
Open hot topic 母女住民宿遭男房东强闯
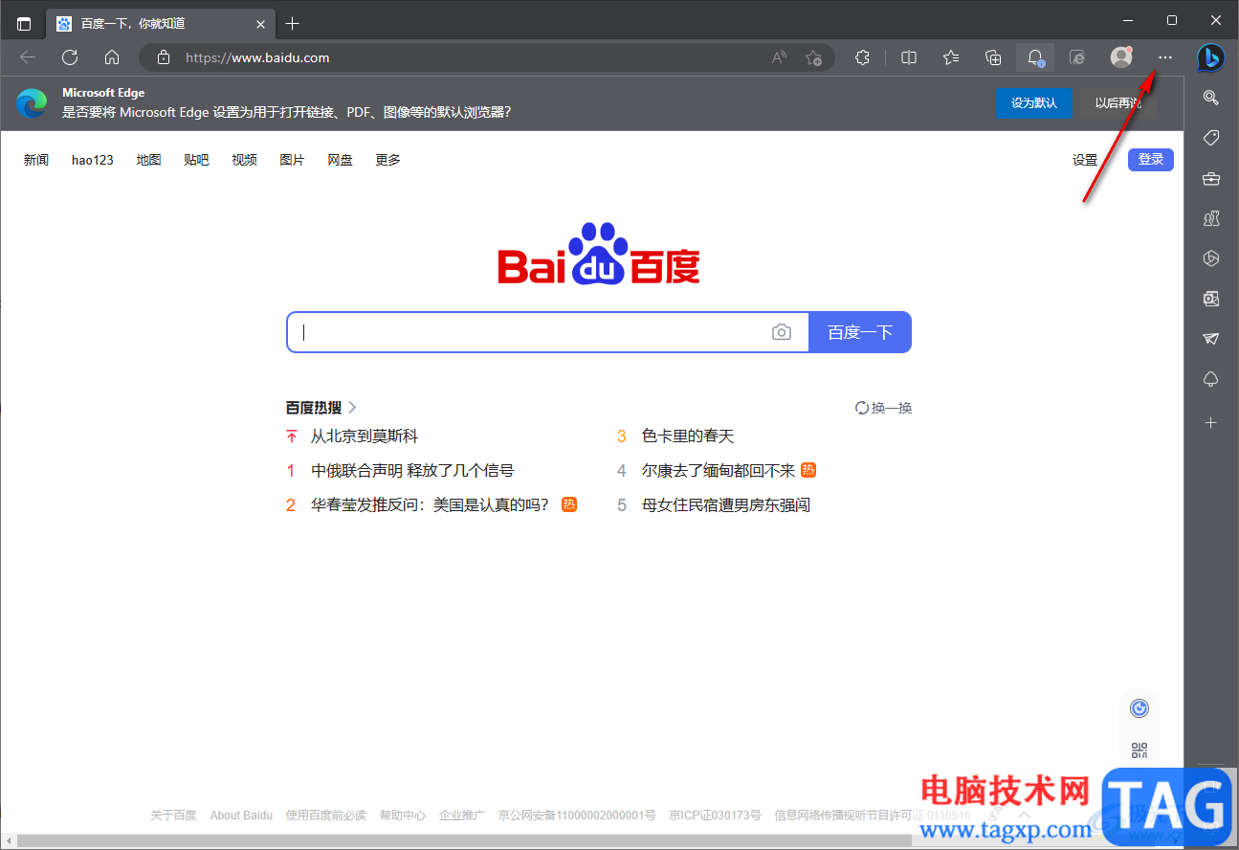[x=726, y=504]
